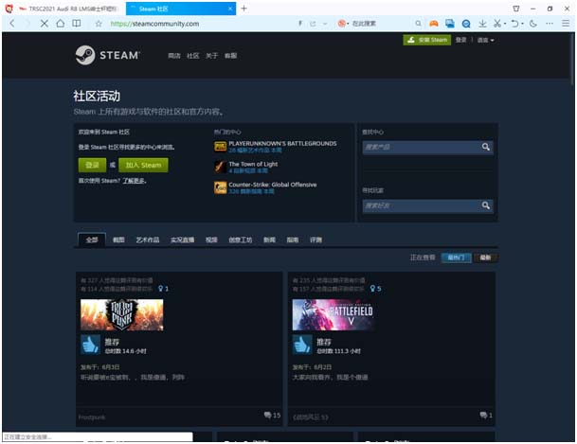Viewport: 577px width, 444px height.
Task: Click the browser back arrow
Action: click(x=12, y=24)
